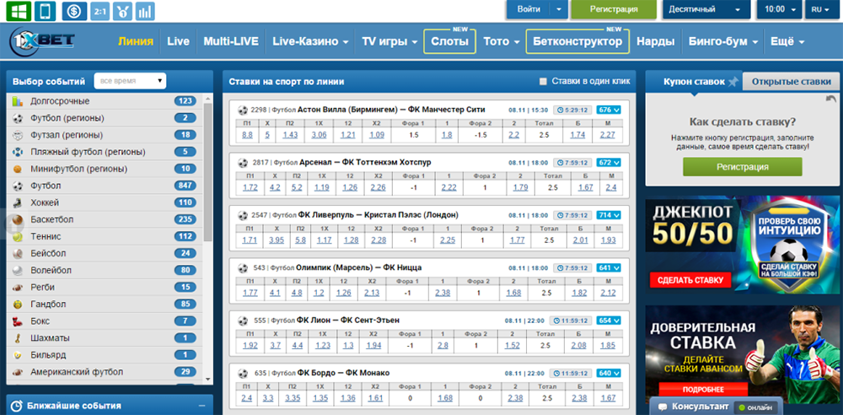
Task: Open the RU language dropdown
Action: pos(821,9)
